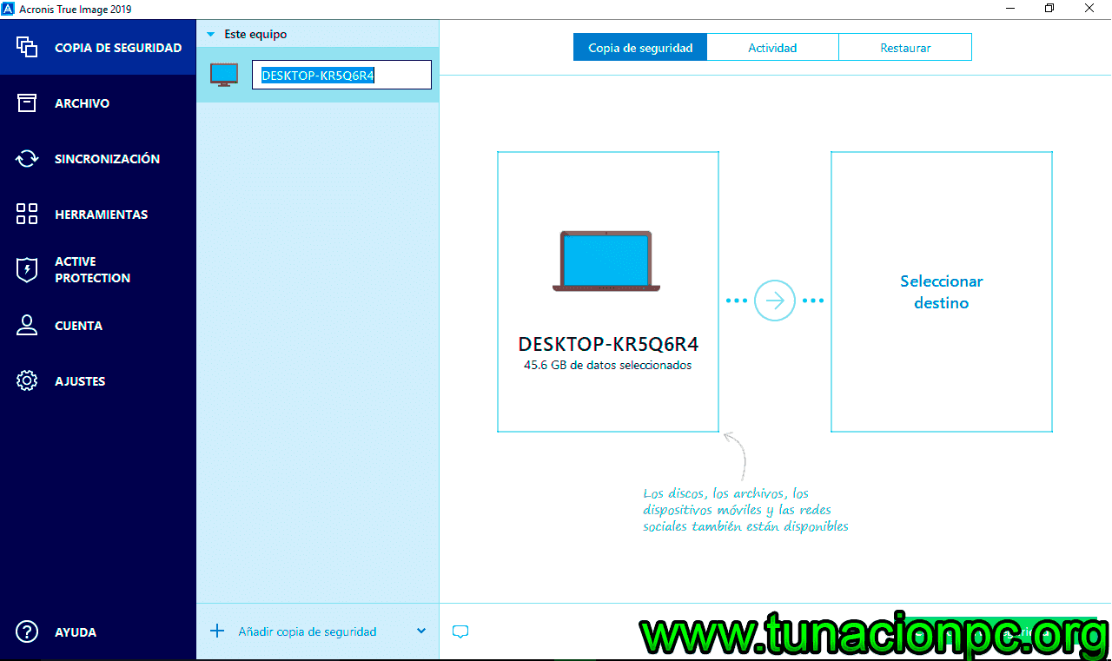
Task: Click the 45.6 GB de datos seleccionados text
Action: (x=608, y=366)
